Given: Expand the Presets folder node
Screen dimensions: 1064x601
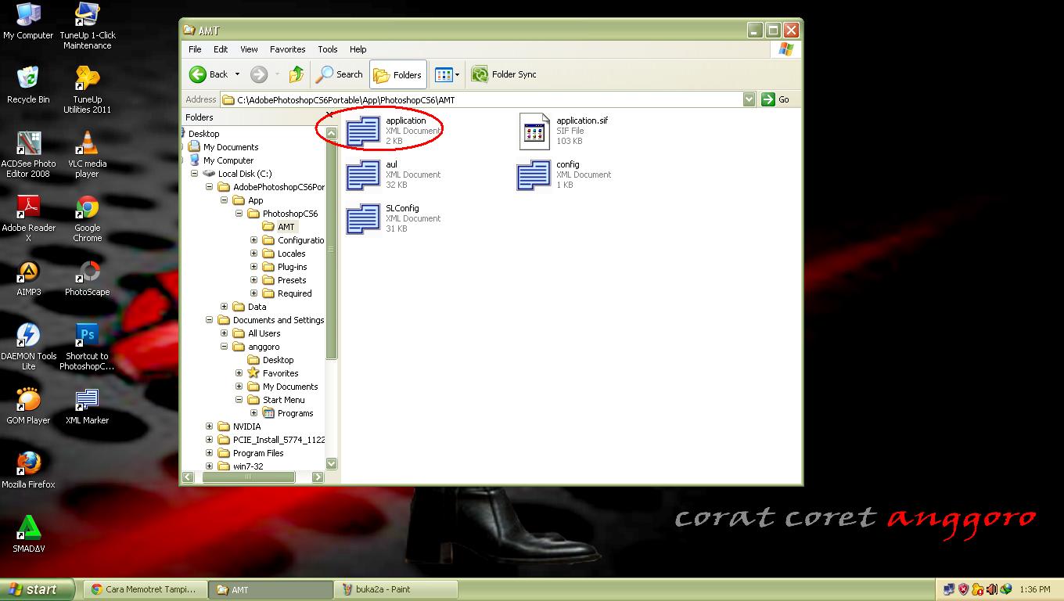Looking at the screenshot, I should (x=254, y=280).
